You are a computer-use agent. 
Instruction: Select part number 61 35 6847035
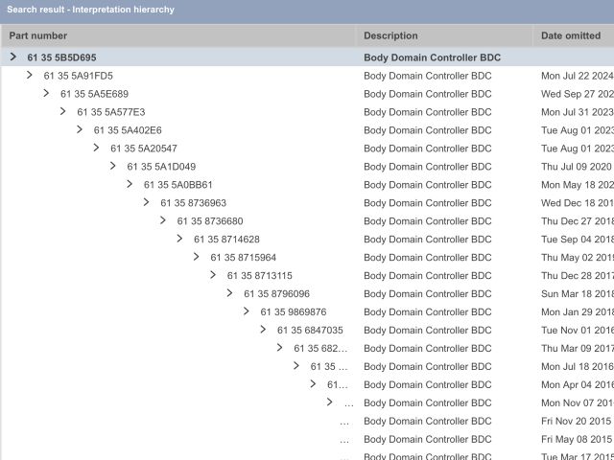[x=310, y=331]
